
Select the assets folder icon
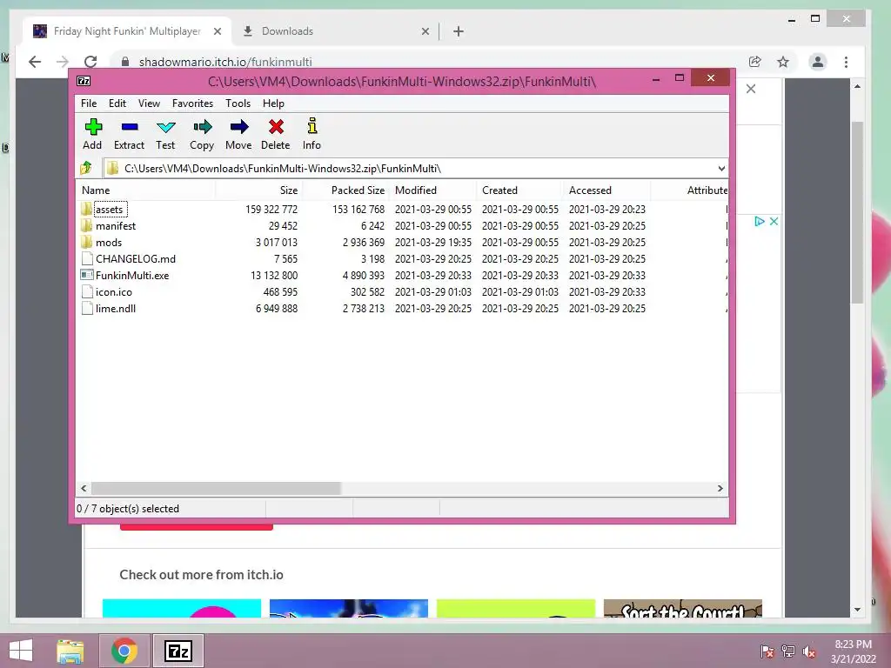86,209
